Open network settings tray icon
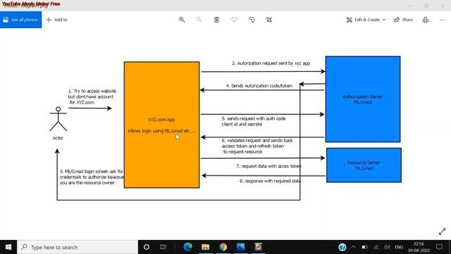451x254 pixels. click(376, 247)
